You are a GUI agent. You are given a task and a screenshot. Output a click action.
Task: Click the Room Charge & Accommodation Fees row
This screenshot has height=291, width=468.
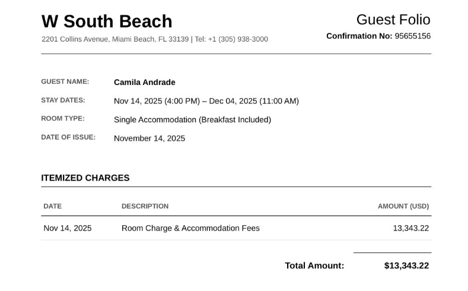(x=236, y=228)
